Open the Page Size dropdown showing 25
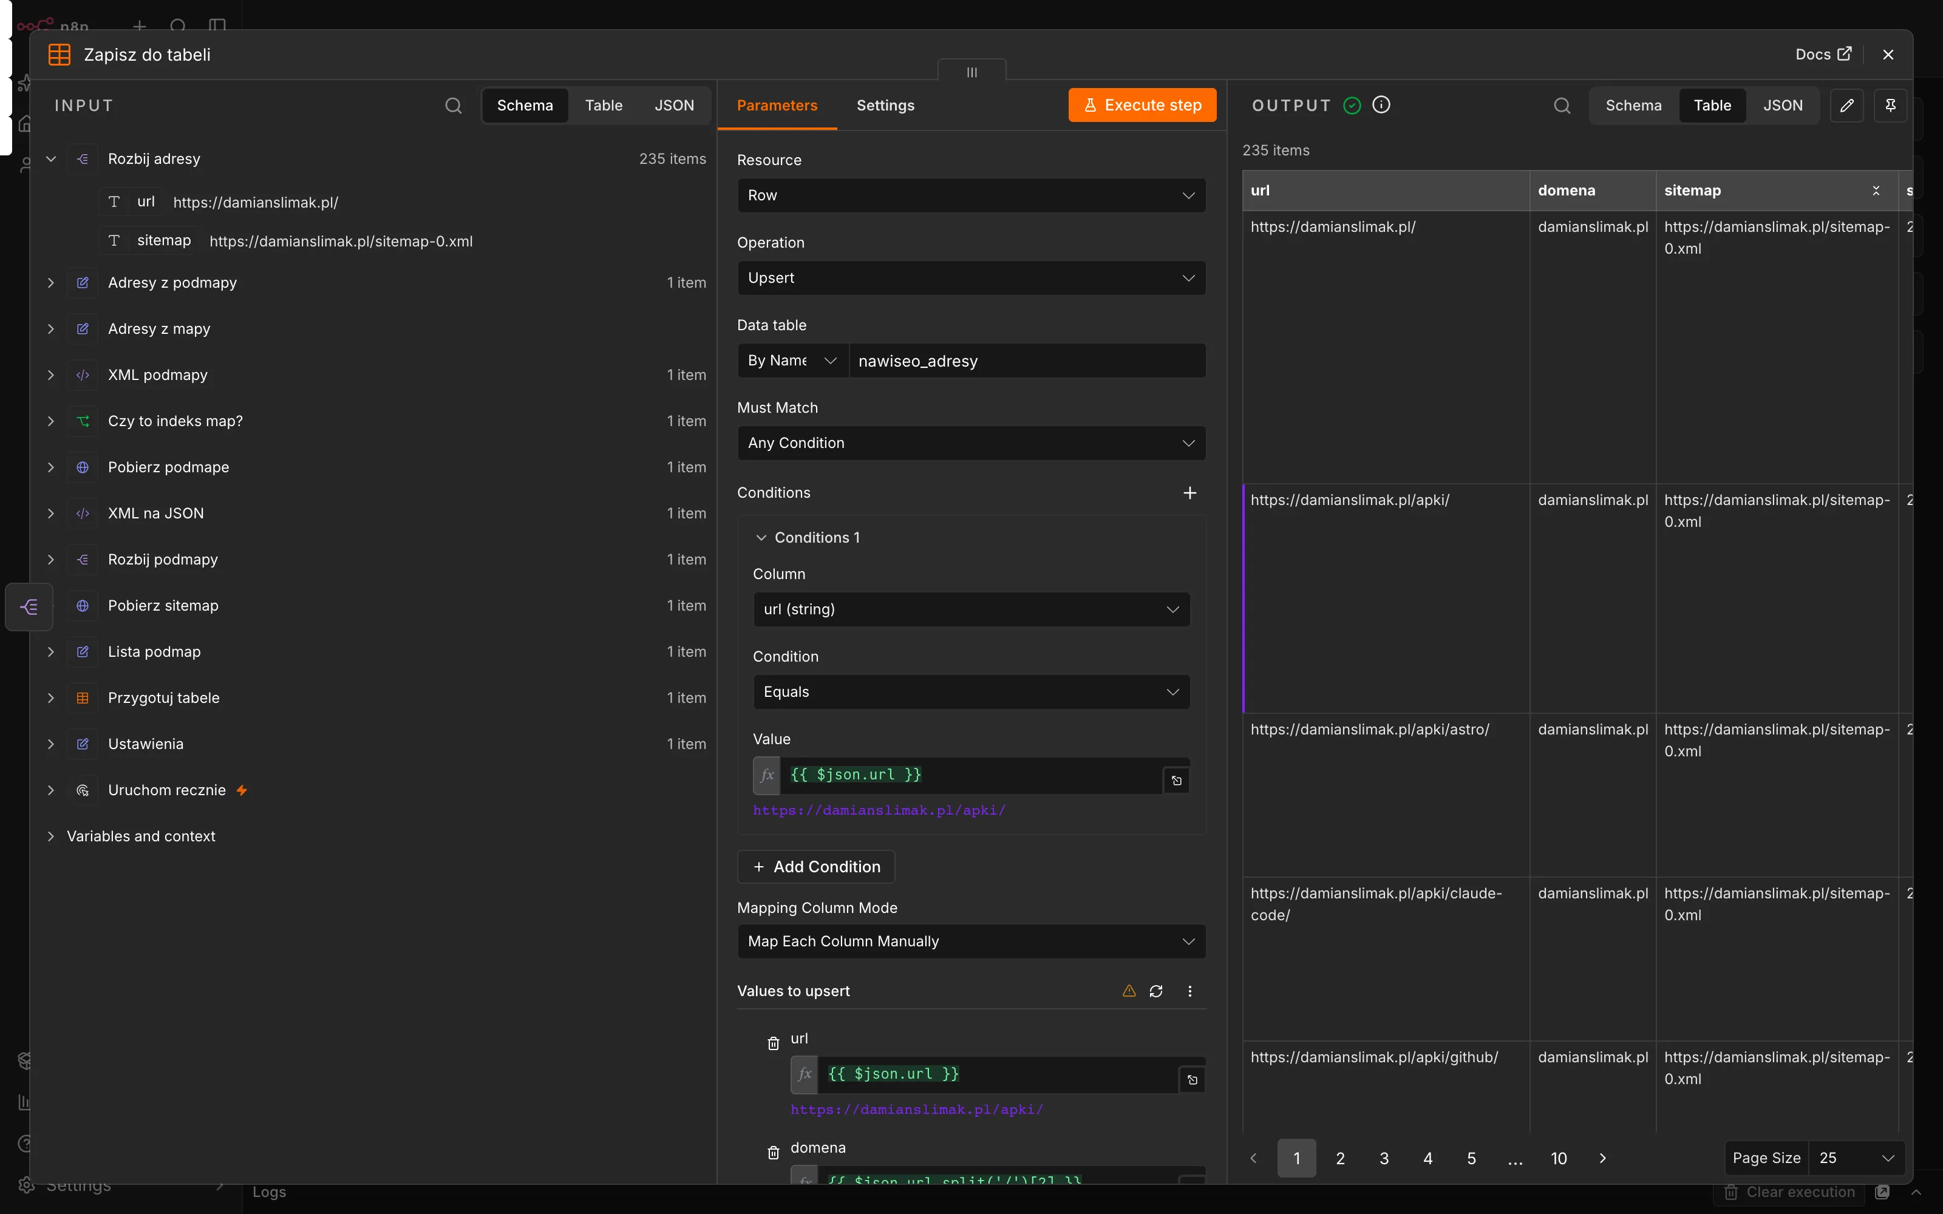 pos(1856,1158)
